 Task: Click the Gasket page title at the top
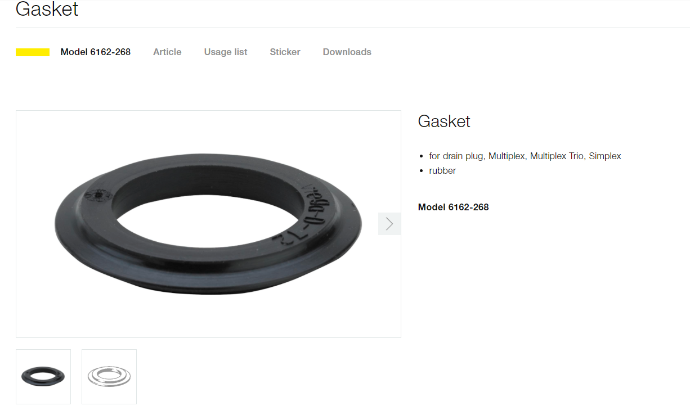pyautogui.click(x=47, y=9)
